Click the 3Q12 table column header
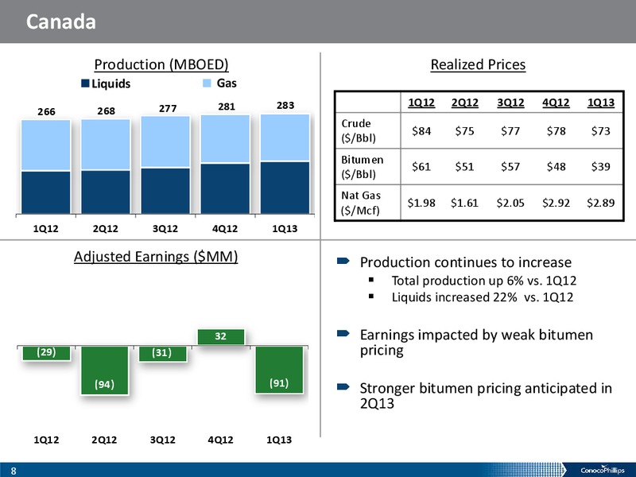 (x=510, y=103)
